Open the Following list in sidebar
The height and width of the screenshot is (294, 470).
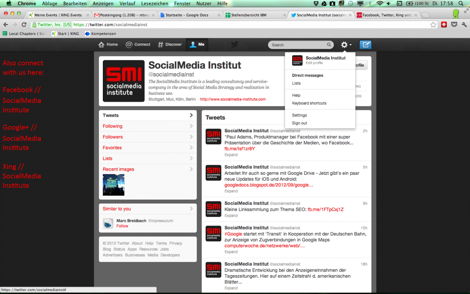[148, 126]
